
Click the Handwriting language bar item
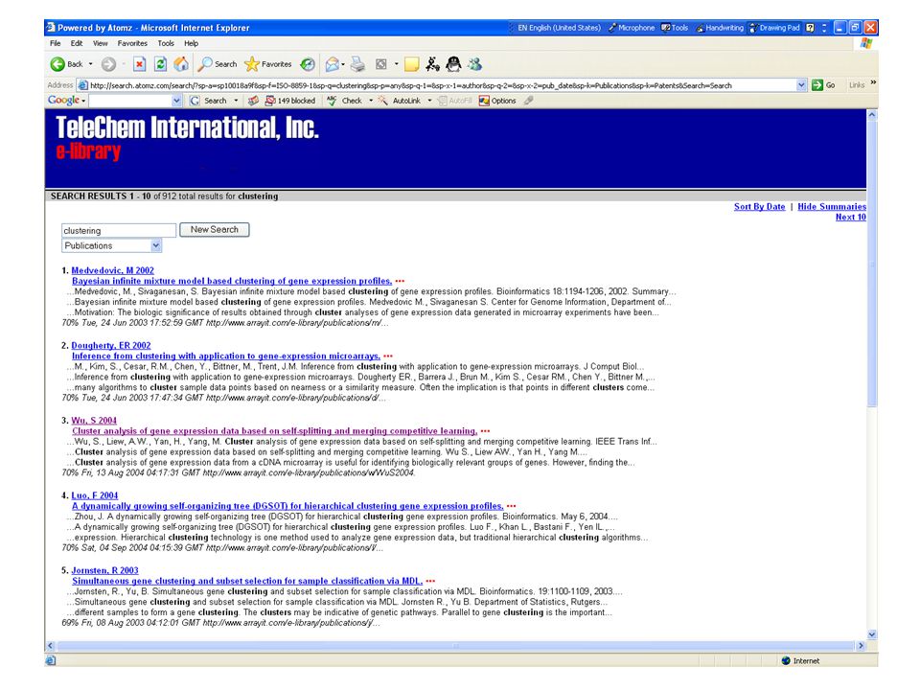(720, 28)
